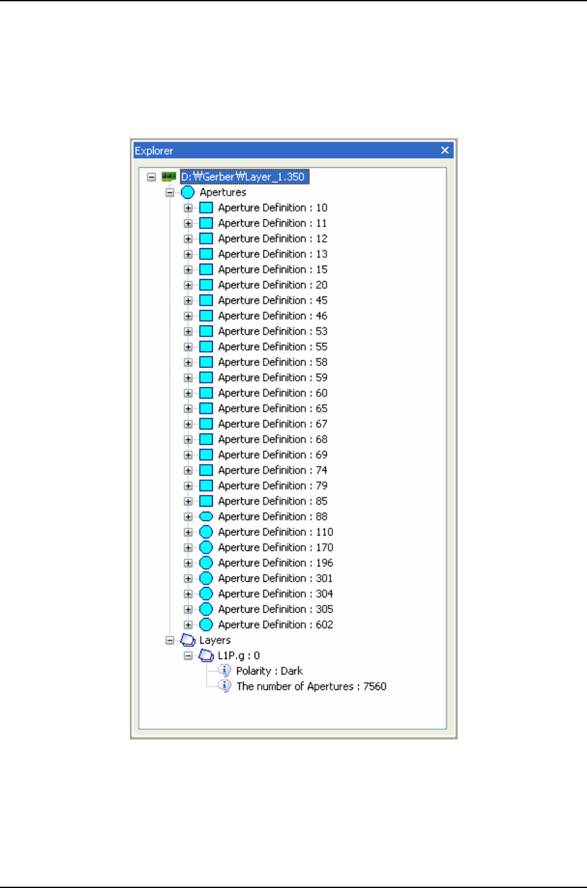The image size is (587, 888).
Task: Expand Aperture Definition : 67
Action: 188,424
